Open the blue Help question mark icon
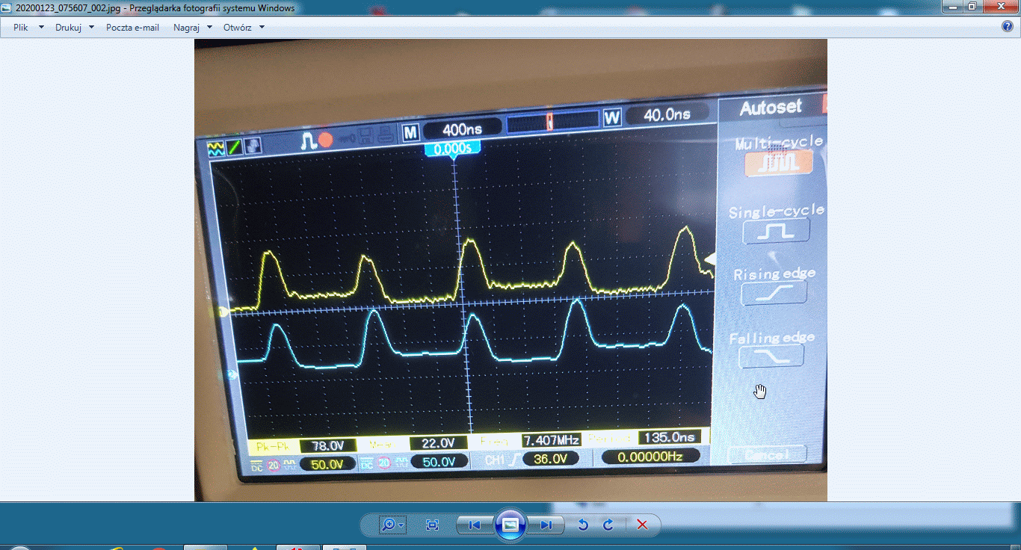Viewport: 1021px width, 550px height. click(1007, 27)
